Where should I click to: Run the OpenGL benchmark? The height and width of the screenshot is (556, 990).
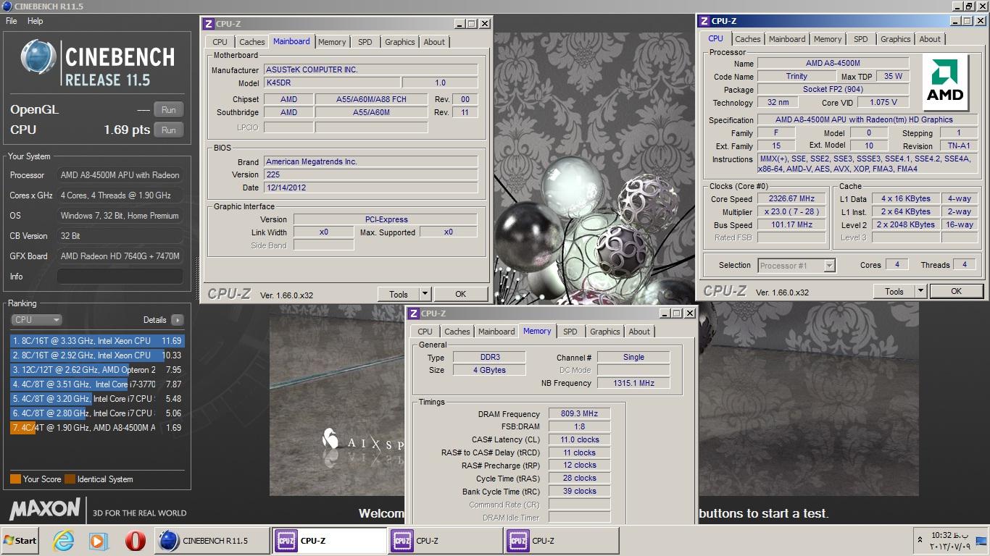tap(168, 110)
